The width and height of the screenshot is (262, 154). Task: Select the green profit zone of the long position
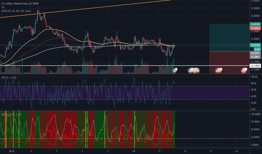pyautogui.click(x=229, y=38)
